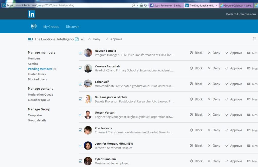Open Blocked Users in sidebar
This screenshot has width=258, height=167.
pos(38,79)
